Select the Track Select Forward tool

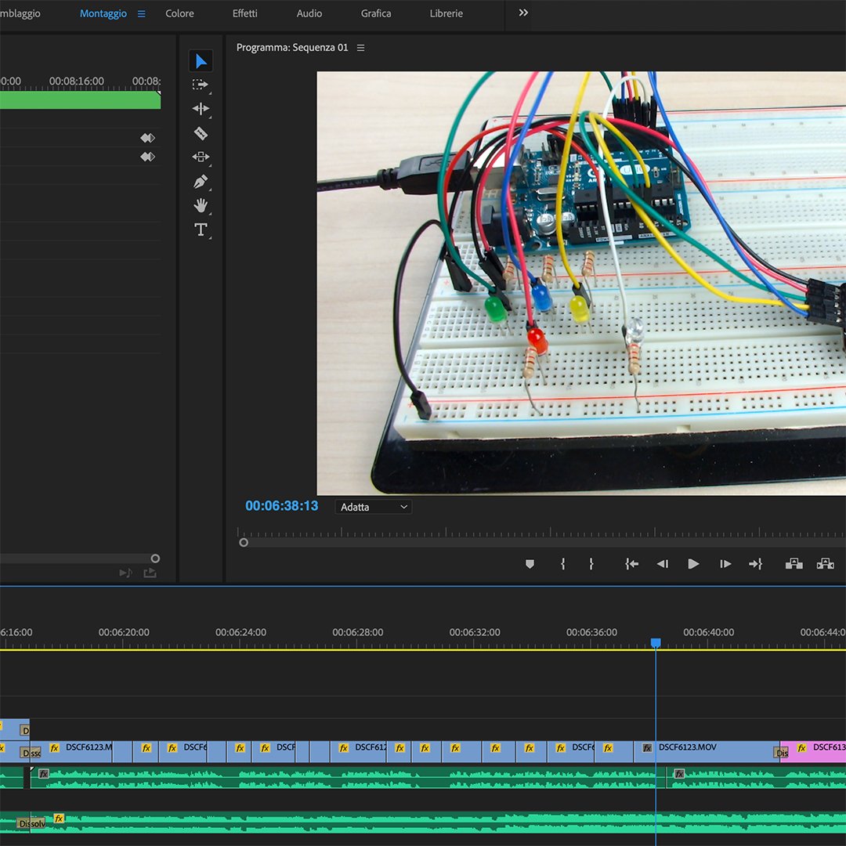point(201,85)
